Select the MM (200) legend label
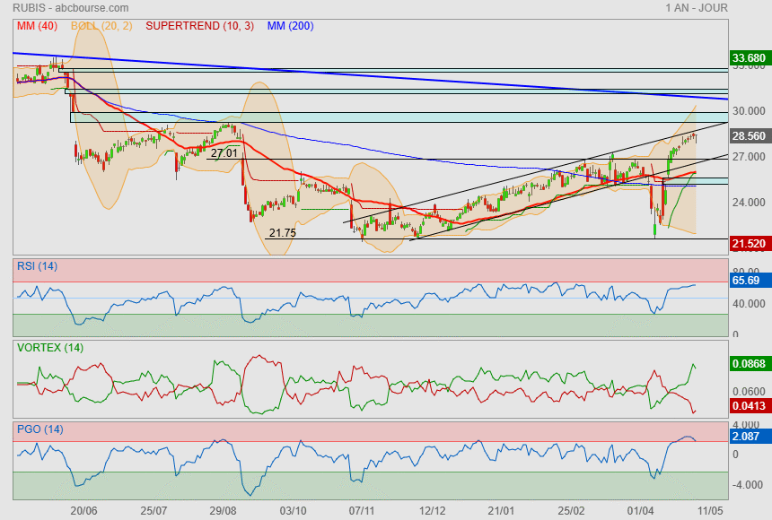772x520 pixels. pos(291,26)
